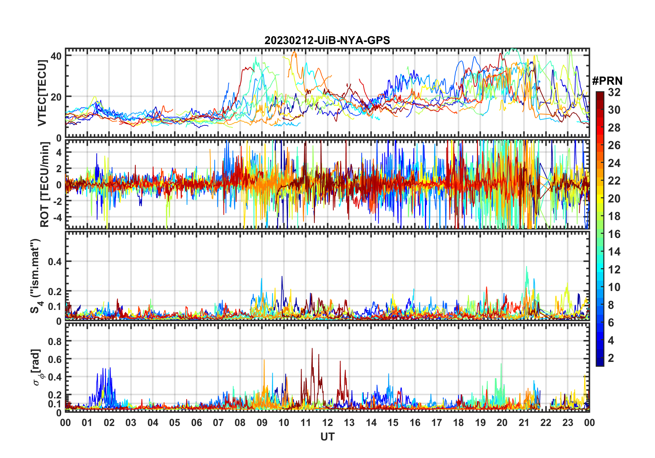Click PRN colorbar label 24

(x=614, y=163)
